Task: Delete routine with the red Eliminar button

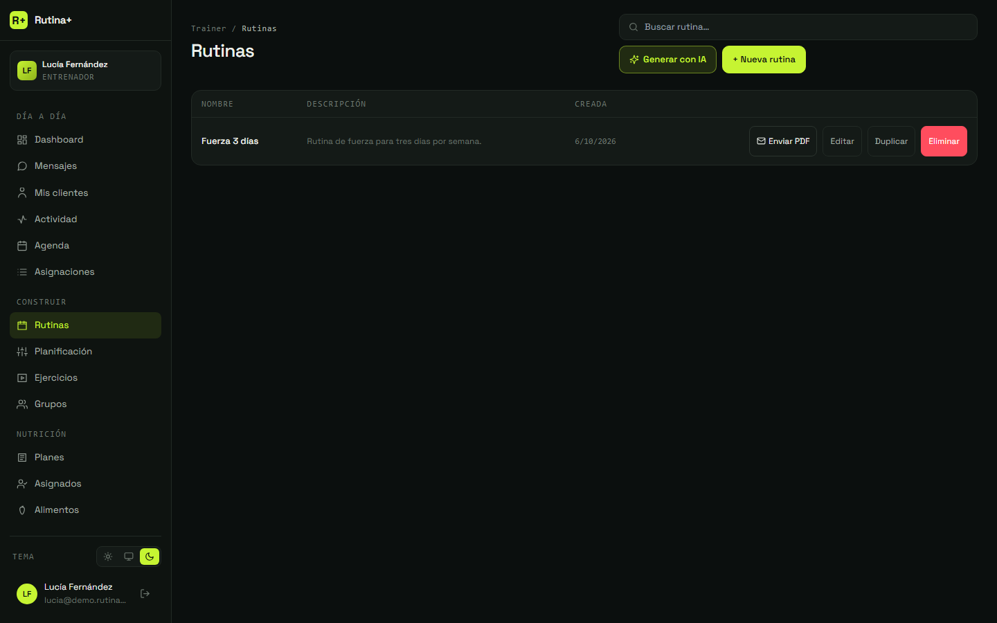Action: pos(944,141)
